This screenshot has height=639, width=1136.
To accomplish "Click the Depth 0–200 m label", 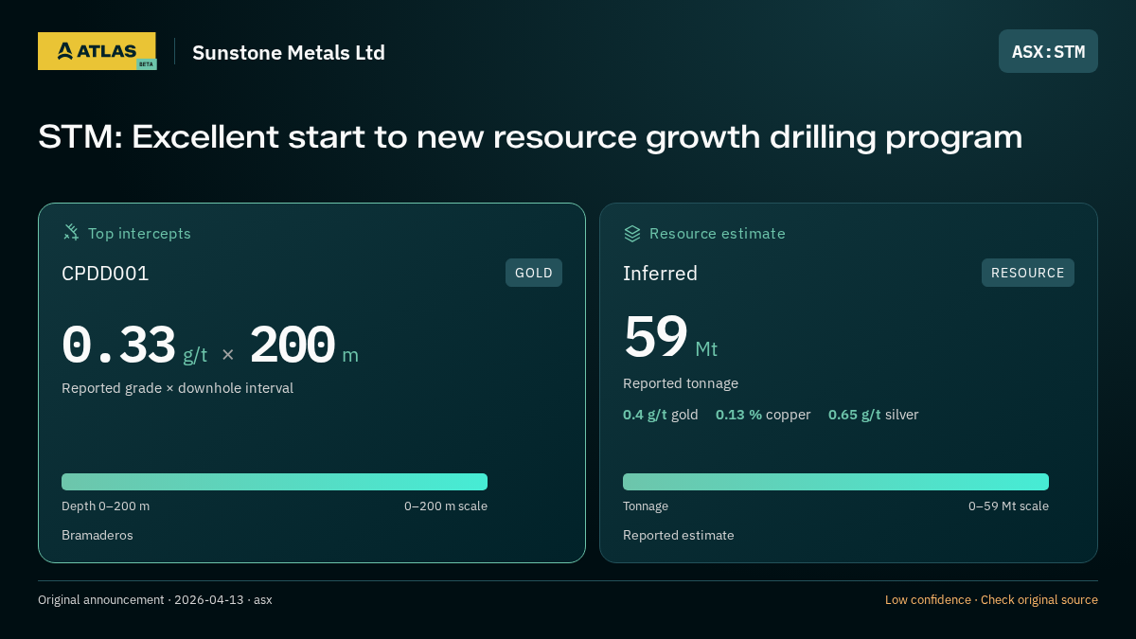I will [105, 506].
